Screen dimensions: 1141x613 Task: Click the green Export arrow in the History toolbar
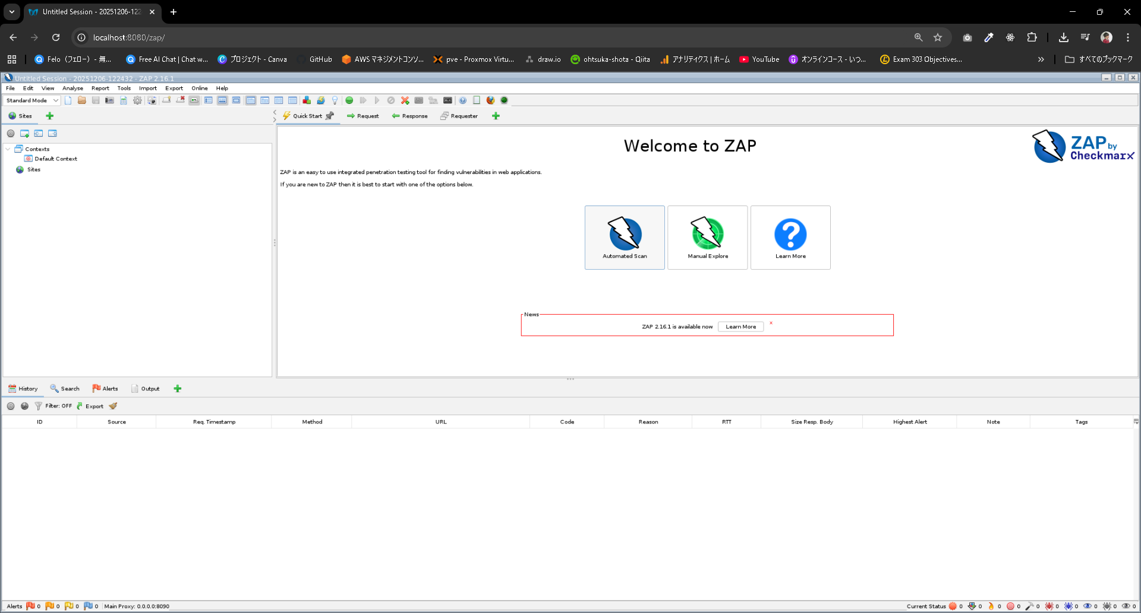click(90, 406)
